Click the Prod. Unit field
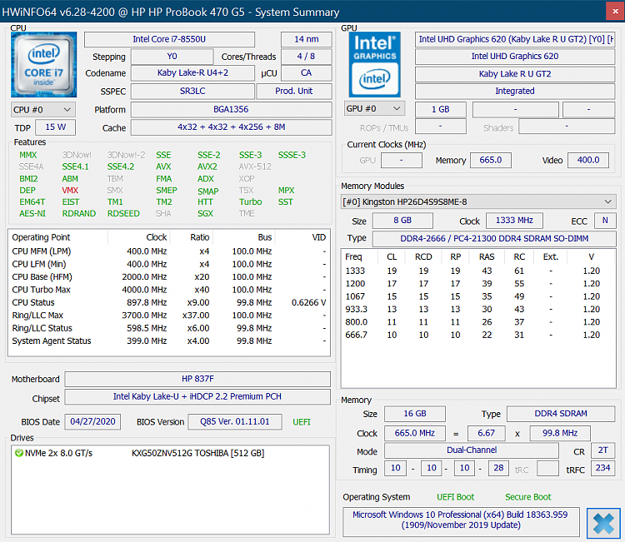 point(294,91)
